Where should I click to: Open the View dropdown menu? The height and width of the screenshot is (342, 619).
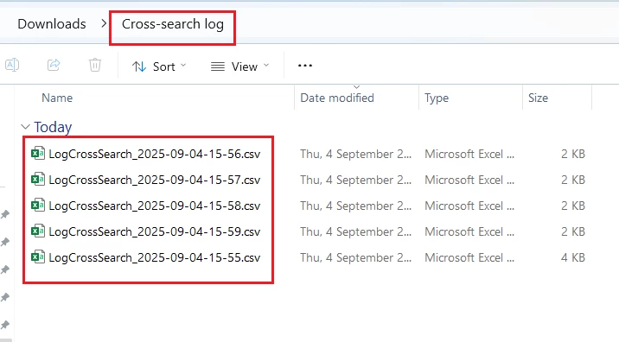[239, 66]
